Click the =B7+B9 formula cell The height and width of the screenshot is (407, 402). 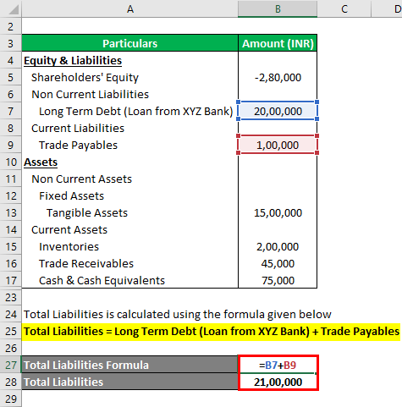click(278, 365)
